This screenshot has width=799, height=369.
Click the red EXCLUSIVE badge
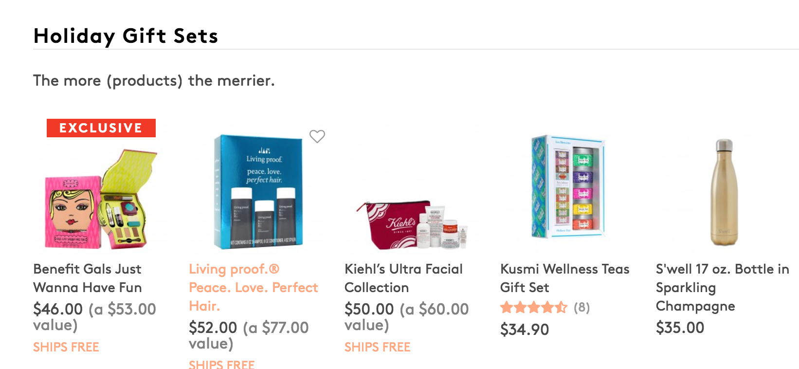coord(101,128)
